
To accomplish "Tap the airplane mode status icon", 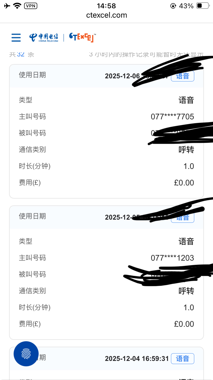I will click(7, 6).
